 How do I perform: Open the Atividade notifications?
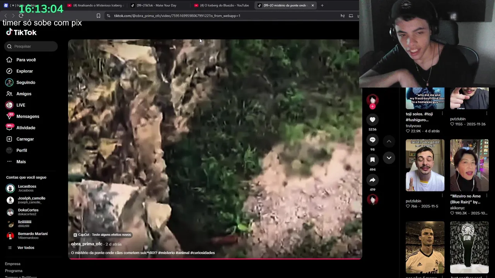tap(26, 128)
